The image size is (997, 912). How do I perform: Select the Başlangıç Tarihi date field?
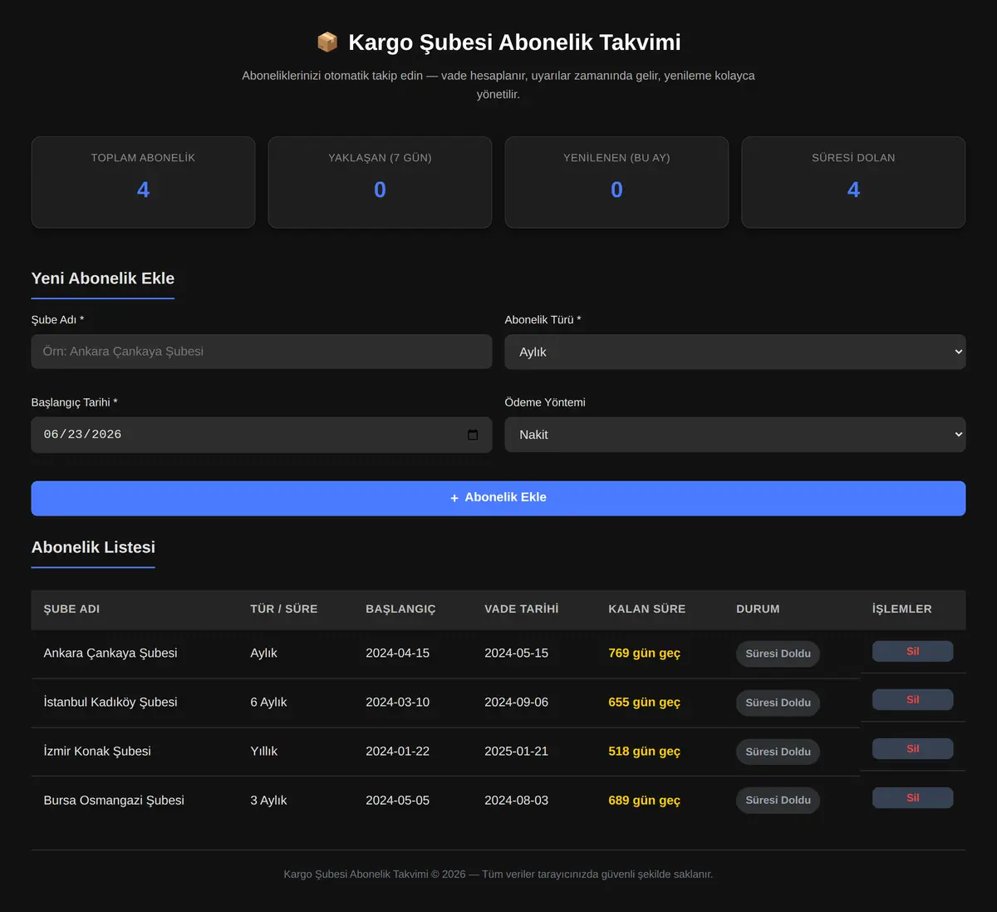262,435
